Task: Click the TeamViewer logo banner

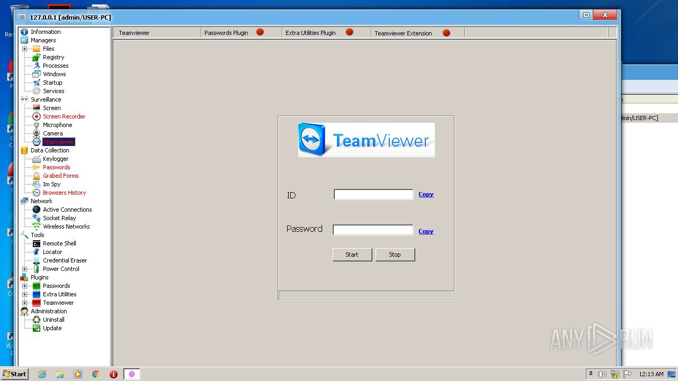Action: pos(367,140)
